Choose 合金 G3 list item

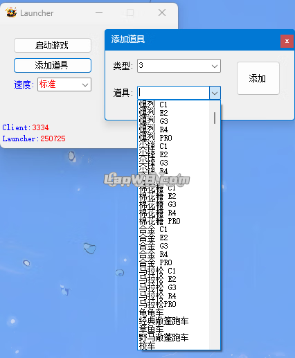[x=174, y=246]
